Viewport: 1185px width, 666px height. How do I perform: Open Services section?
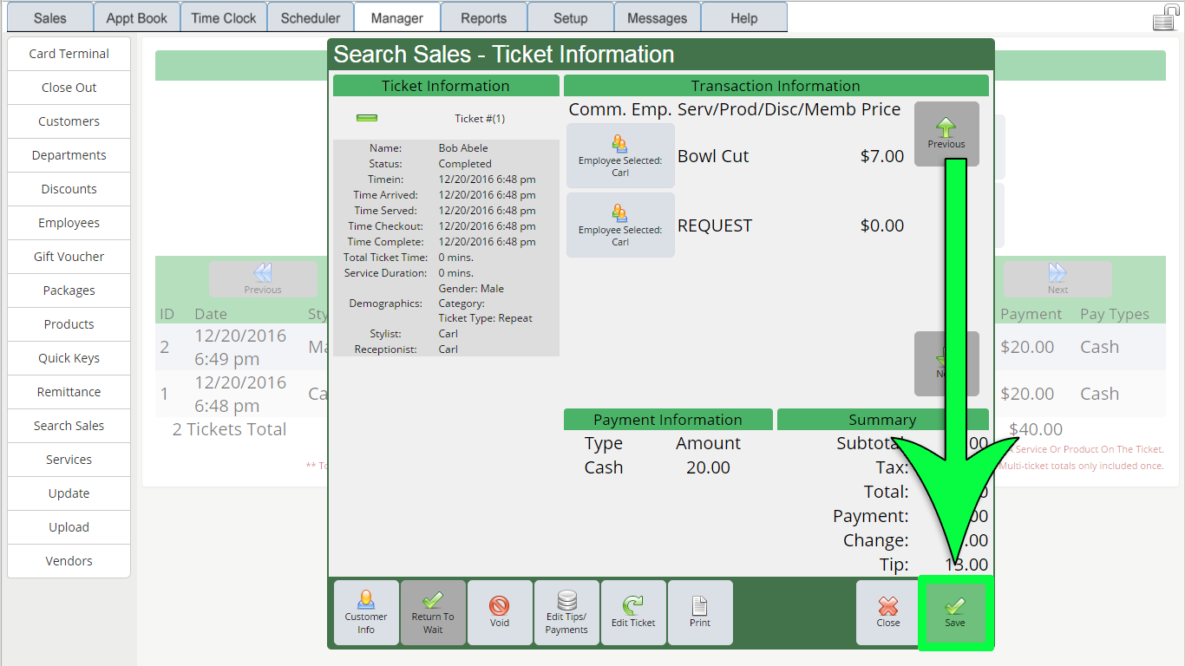pyautogui.click(x=69, y=460)
